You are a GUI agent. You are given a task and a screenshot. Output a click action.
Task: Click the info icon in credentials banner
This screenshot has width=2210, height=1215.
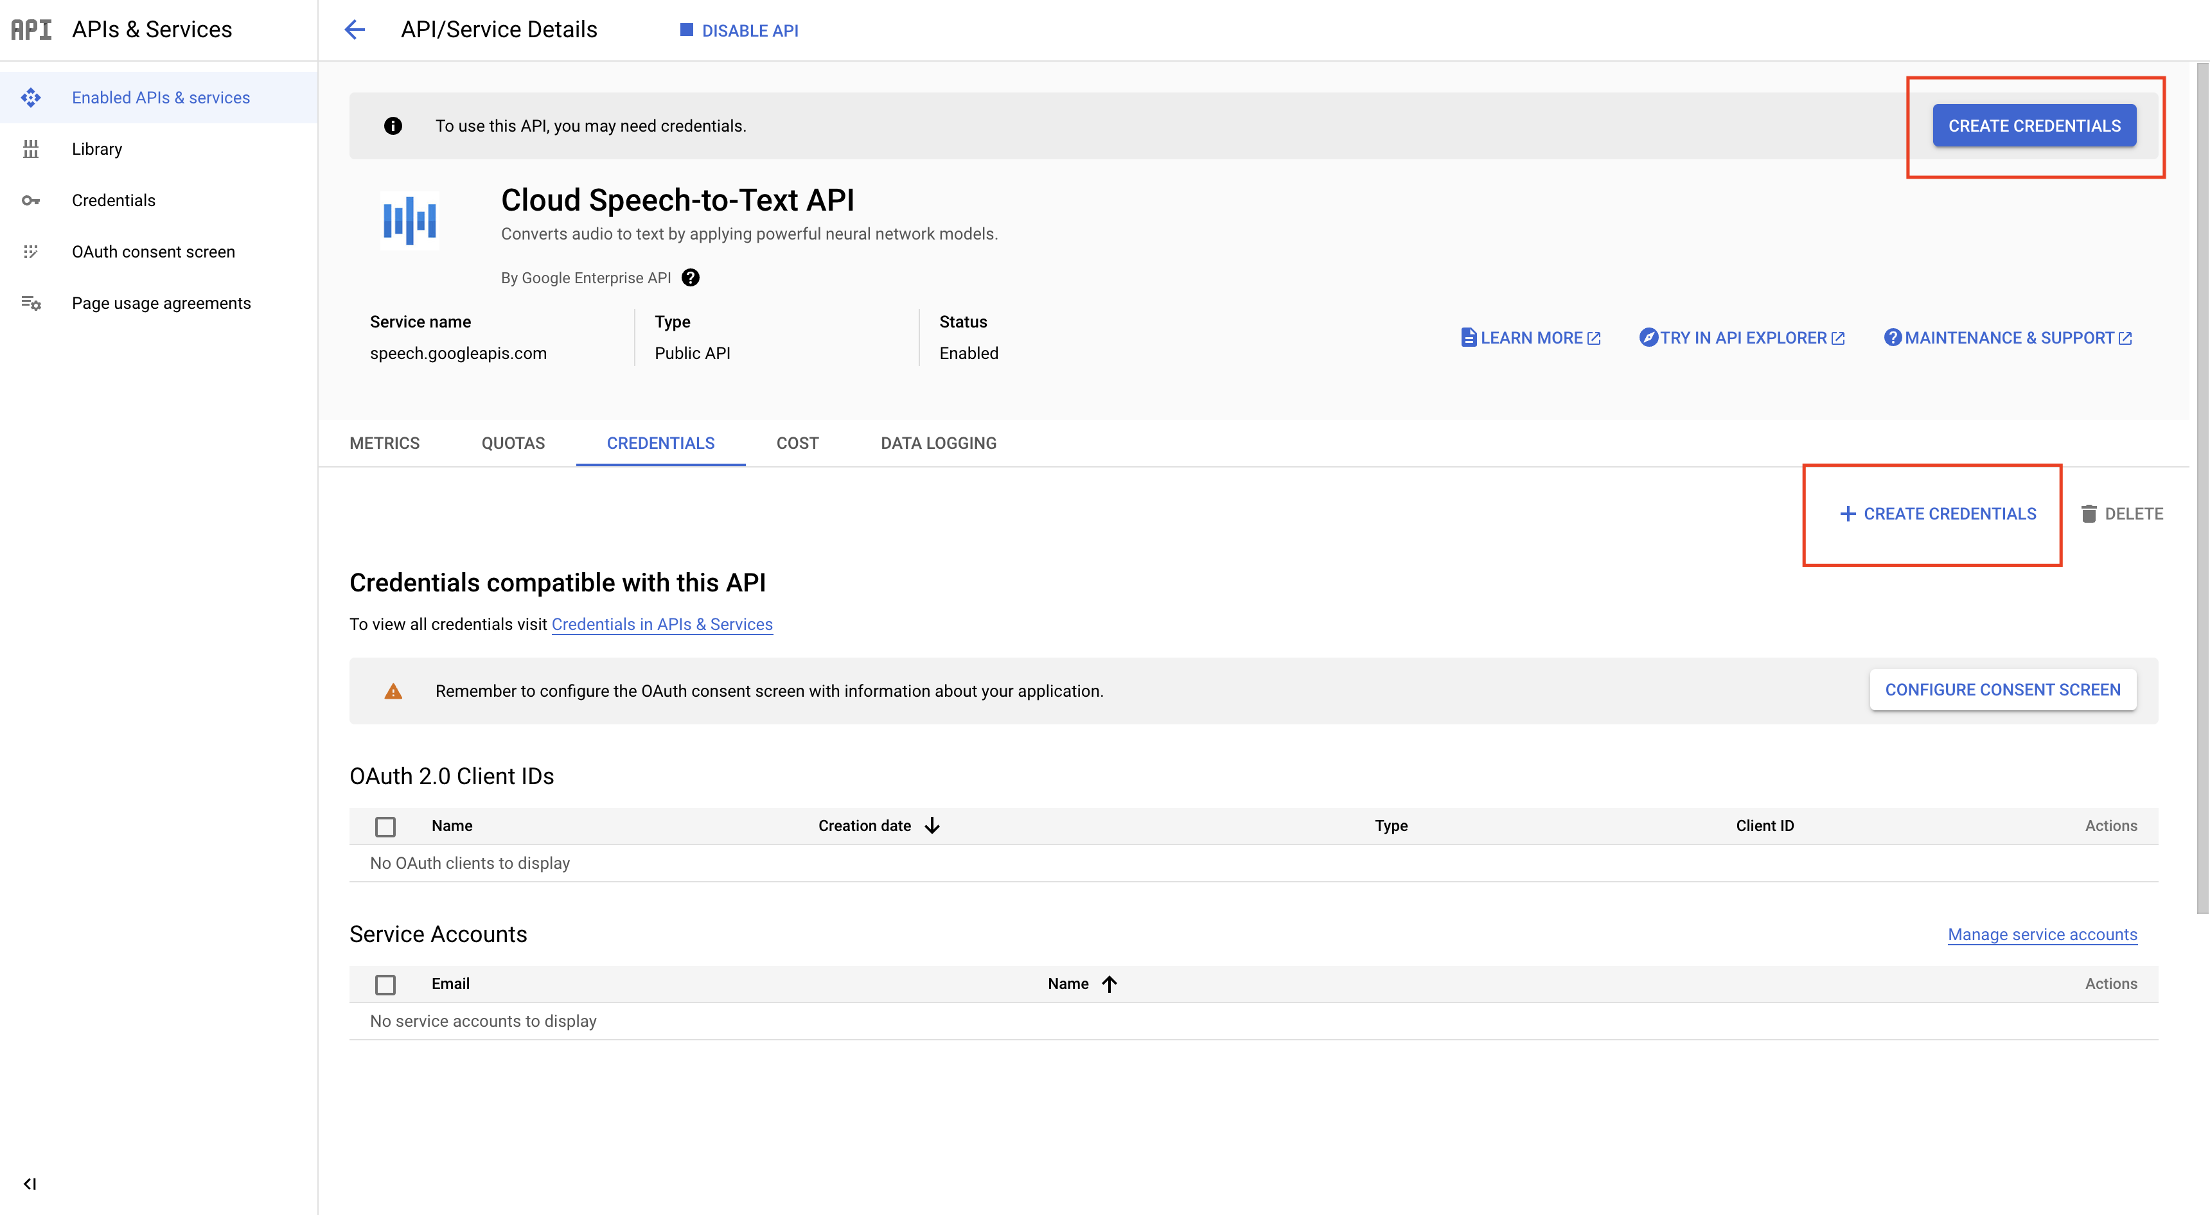393,126
